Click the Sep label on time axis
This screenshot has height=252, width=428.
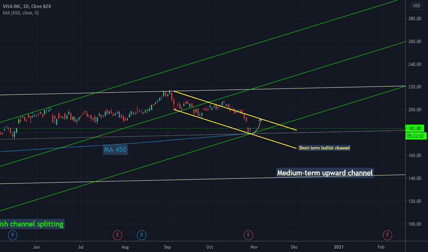point(167,247)
